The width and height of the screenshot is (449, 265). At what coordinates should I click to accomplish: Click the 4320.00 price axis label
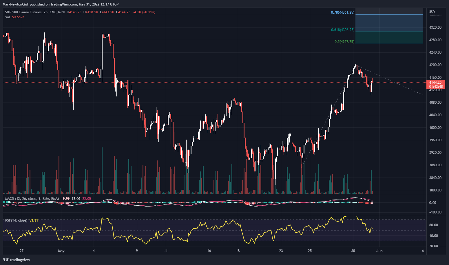[436, 28]
